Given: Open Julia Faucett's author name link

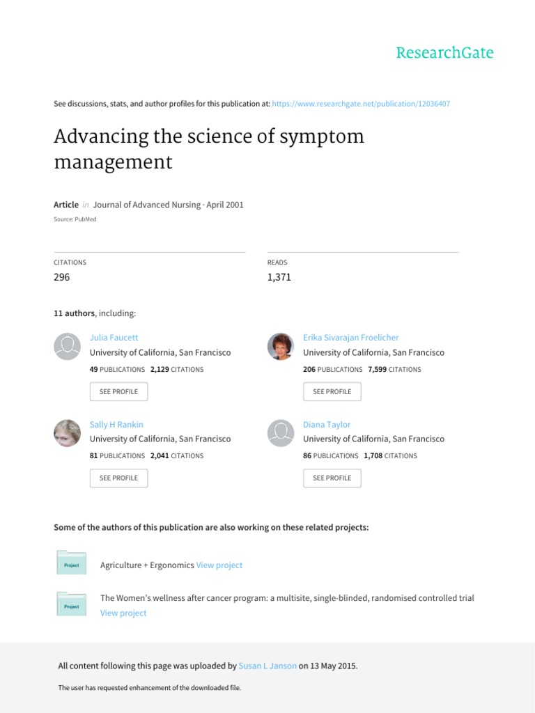Looking at the screenshot, I should (x=114, y=338).
